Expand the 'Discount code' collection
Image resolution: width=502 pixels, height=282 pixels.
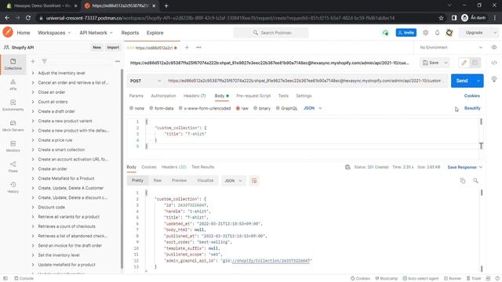pyautogui.click(x=33, y=207)
